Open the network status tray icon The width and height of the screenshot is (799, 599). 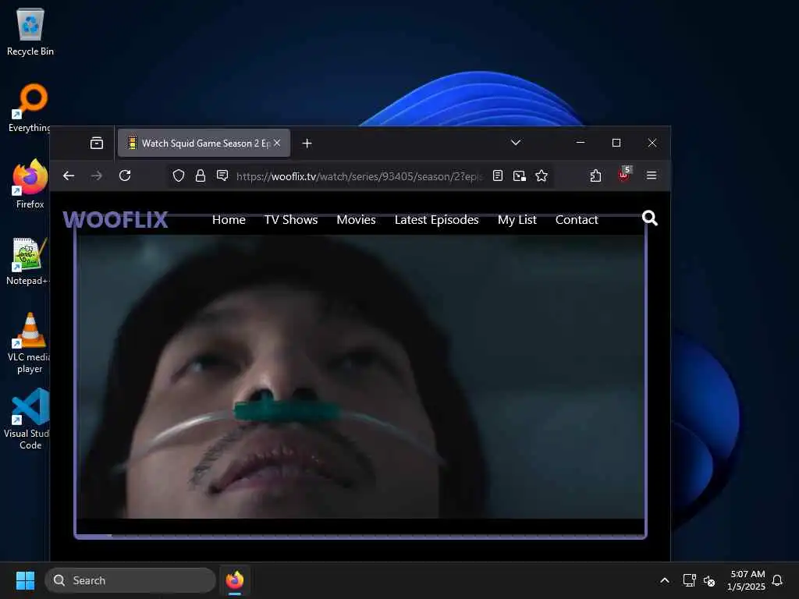click(689, 580)
